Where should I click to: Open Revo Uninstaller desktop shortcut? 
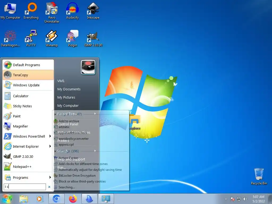[52, 13]
